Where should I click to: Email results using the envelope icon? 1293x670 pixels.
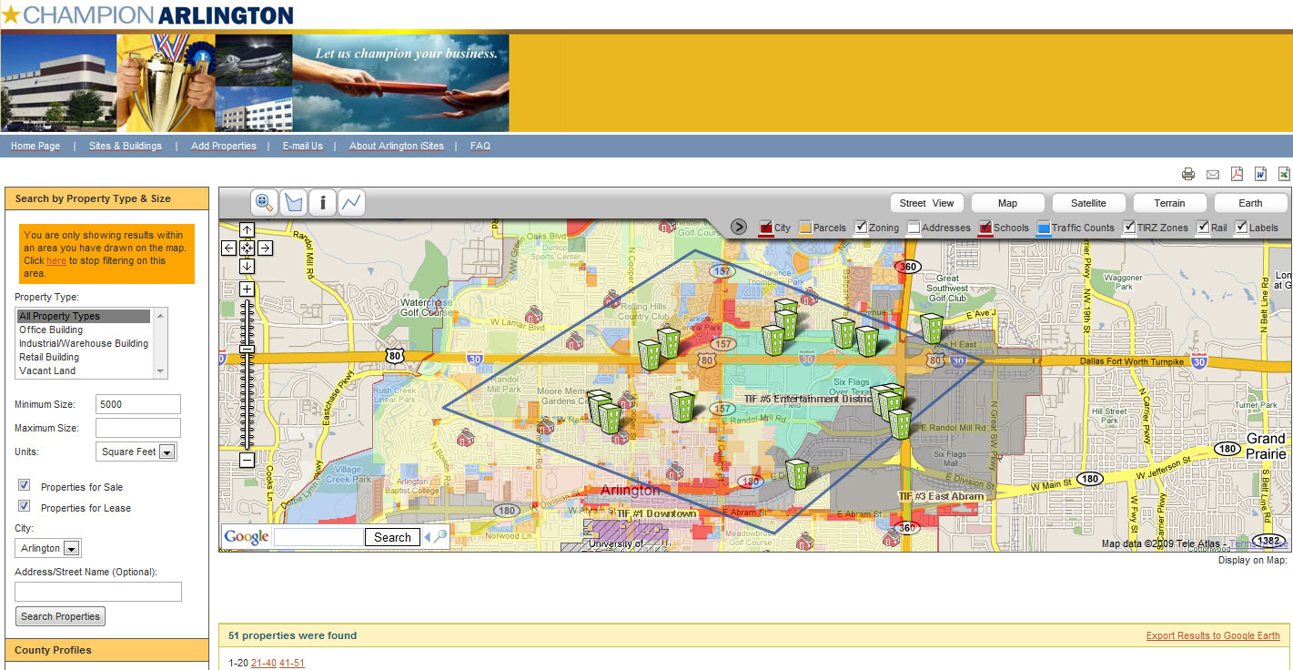[x=1213, y=174]
